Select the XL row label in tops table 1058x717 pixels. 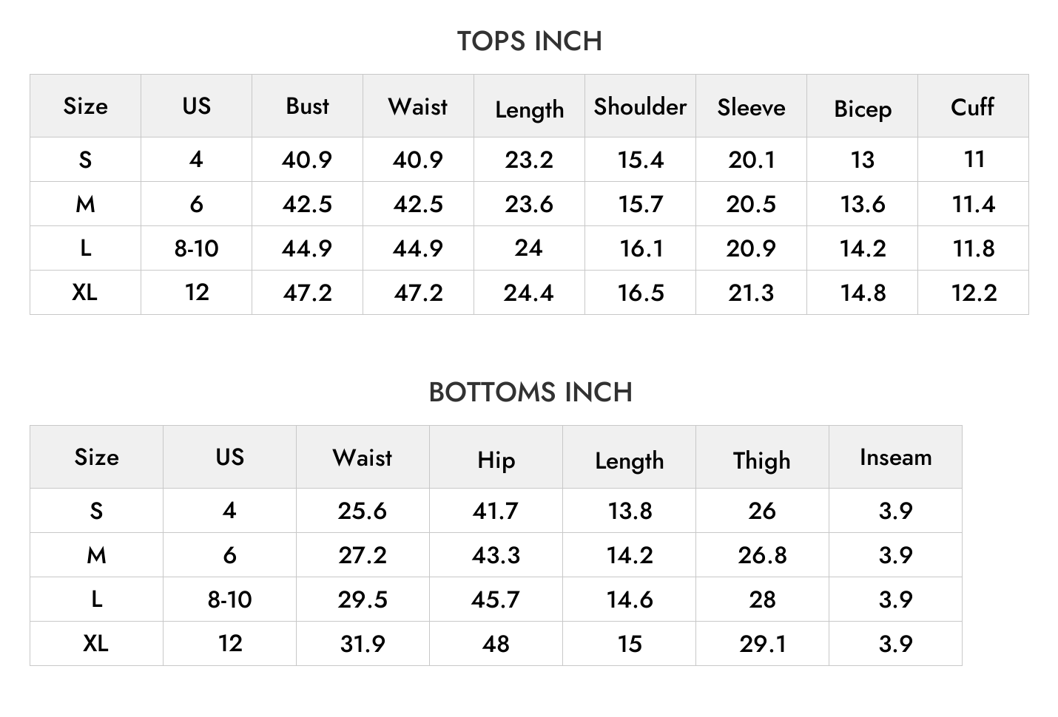(85, 292)
